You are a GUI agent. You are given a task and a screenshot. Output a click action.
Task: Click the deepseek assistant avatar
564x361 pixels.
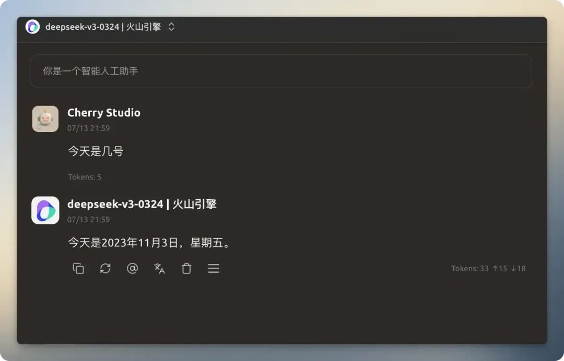45,210
